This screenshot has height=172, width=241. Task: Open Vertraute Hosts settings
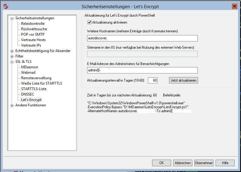(x=33, y=40)
